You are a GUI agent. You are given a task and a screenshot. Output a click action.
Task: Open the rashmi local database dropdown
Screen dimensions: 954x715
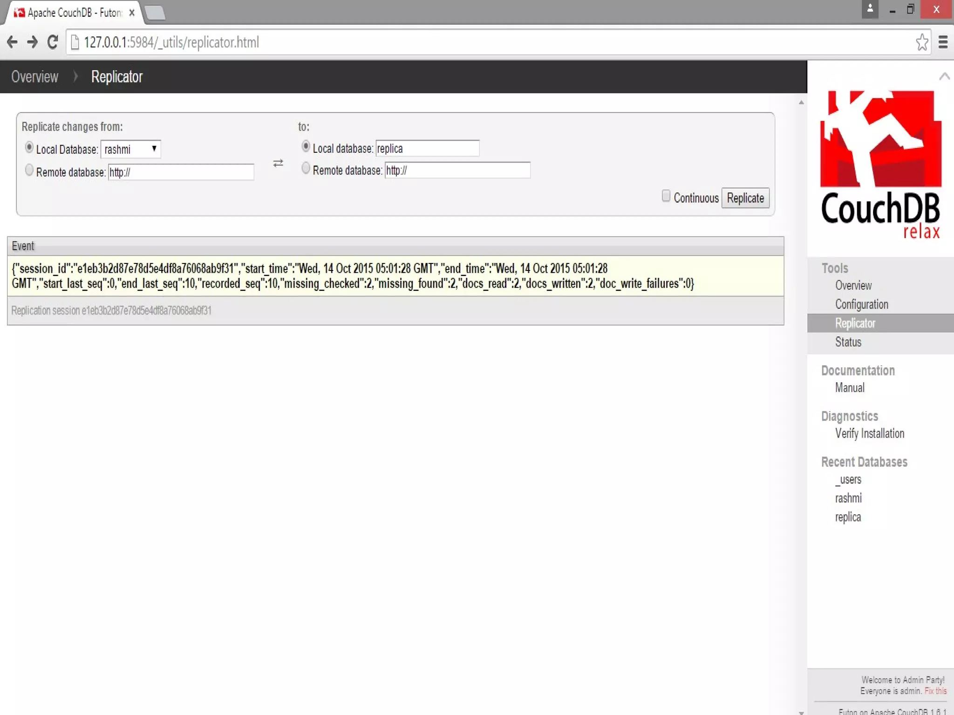pos(130,149)
